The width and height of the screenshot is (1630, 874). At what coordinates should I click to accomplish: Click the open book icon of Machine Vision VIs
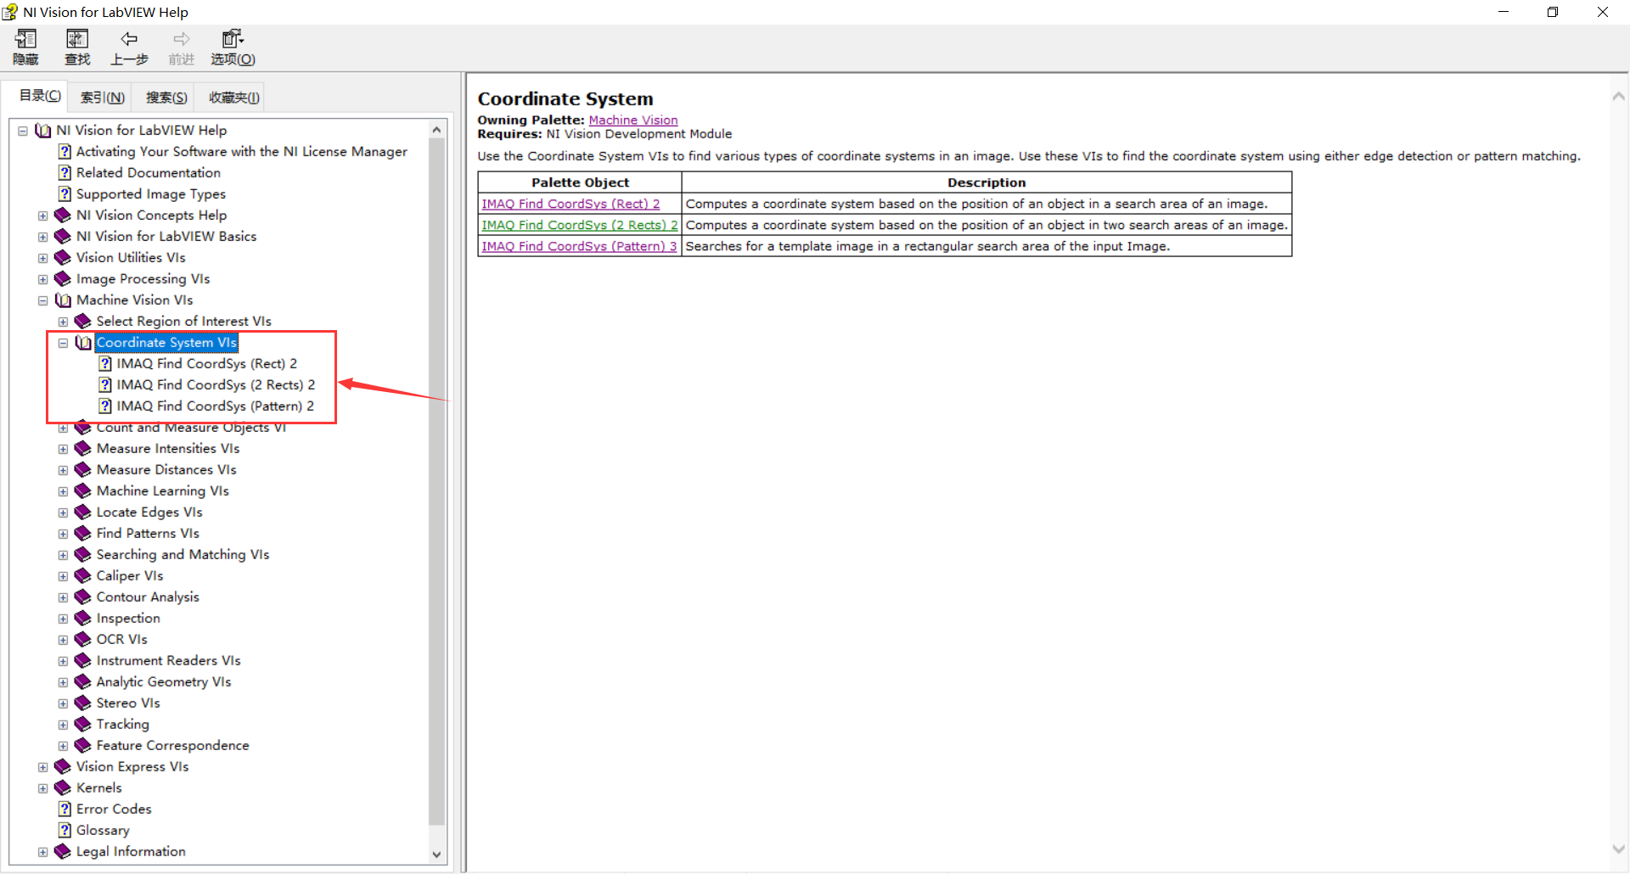tap(64, 300)
